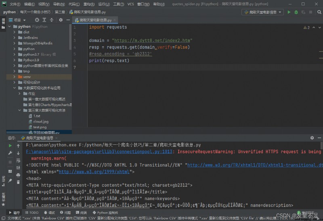Restore layout icon in Run panel
The width and height of the screenshot is (323, 221).
[x=10, y=171]
